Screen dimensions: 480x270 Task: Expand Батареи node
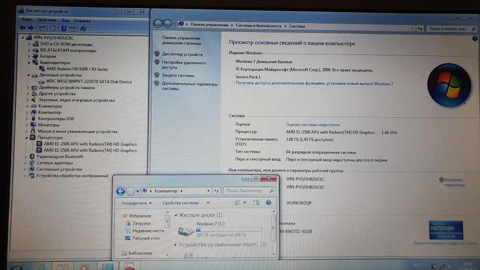[29, 56]
